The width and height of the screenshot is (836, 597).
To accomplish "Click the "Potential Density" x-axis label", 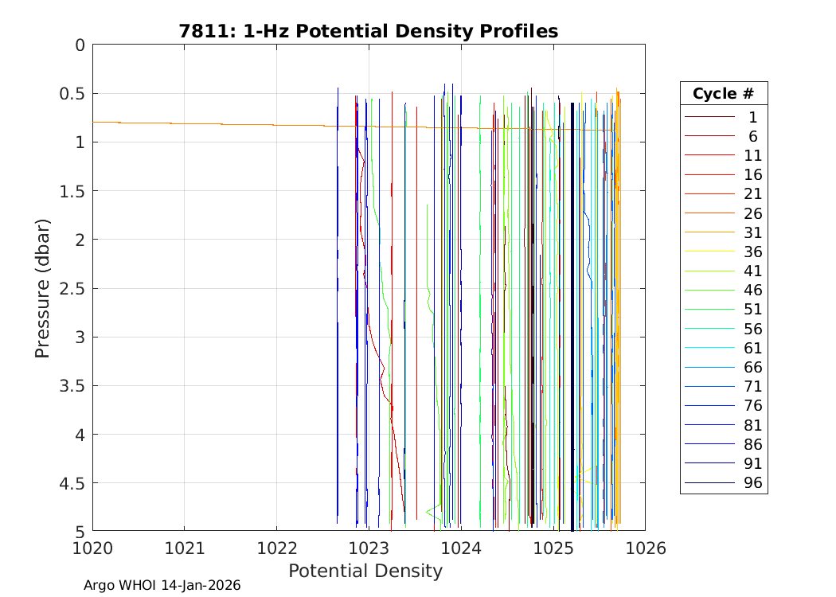I will point(365,571).
